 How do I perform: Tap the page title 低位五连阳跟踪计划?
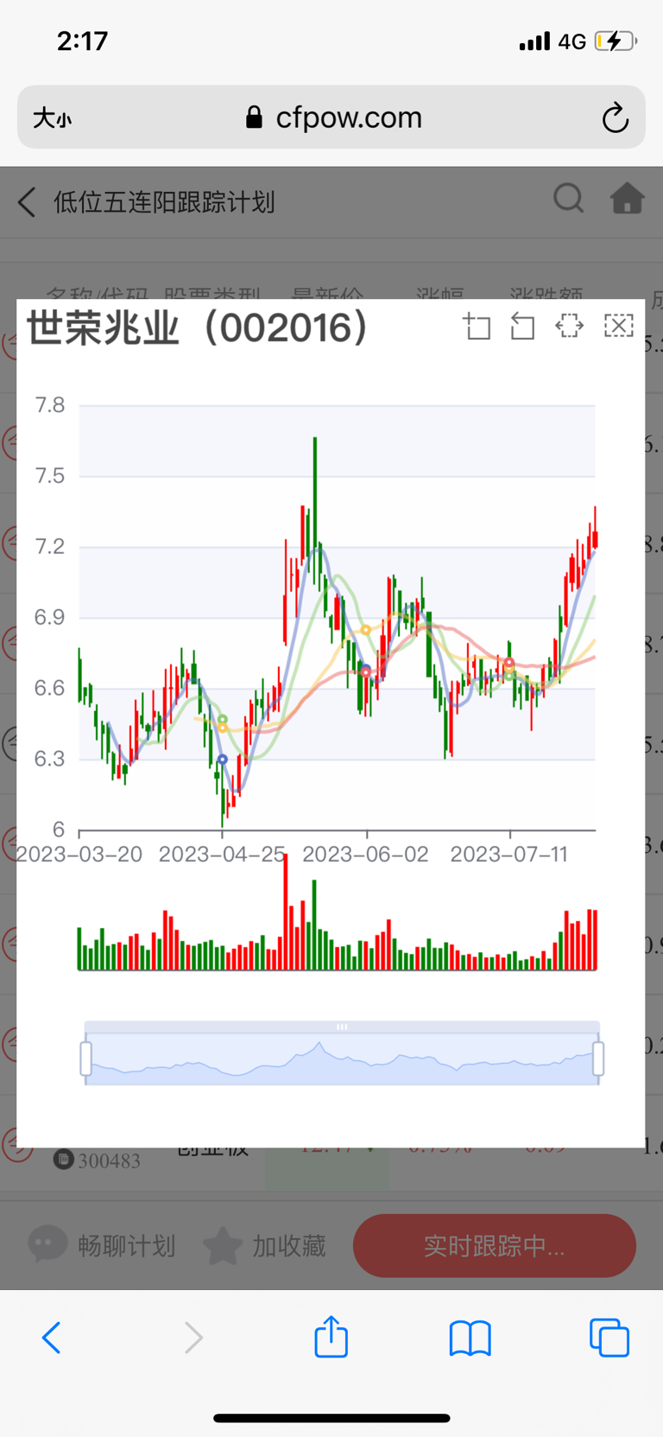pyautogui.click(x=164, y=202)
